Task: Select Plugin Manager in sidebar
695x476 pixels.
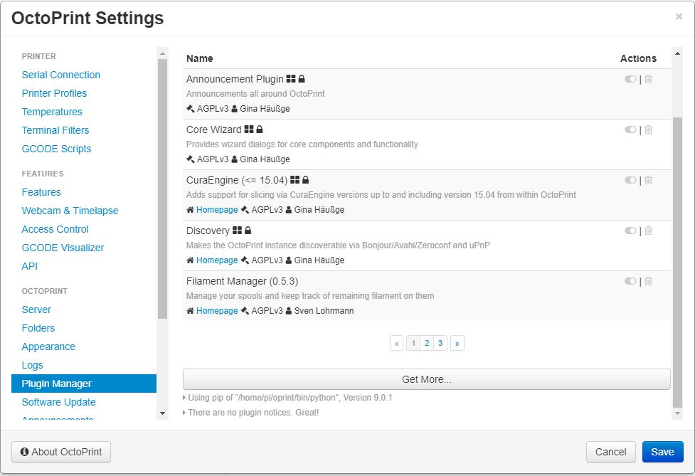Action: tap(84, 384)
